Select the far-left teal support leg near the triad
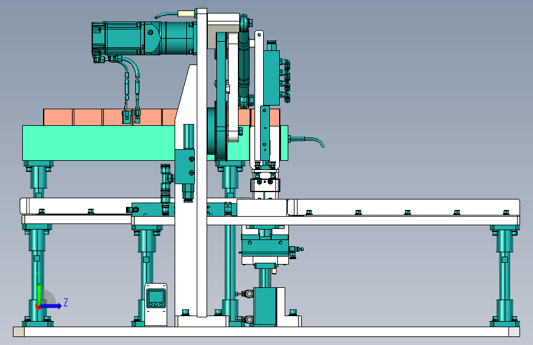The height and width of the screenshot is (345, 533). click(x=38, y=276)
